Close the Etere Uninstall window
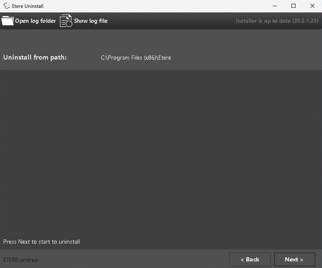The image size is (322, 268). [312, 6]
